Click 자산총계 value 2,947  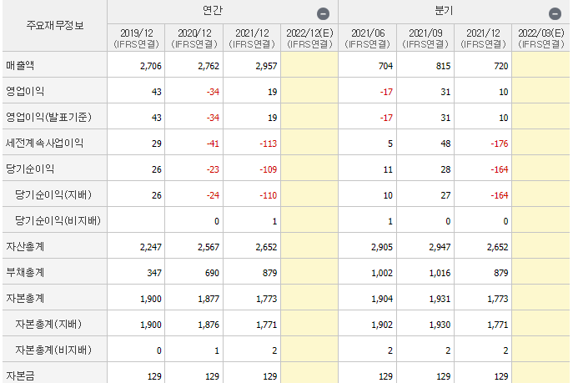pos(440,247)
